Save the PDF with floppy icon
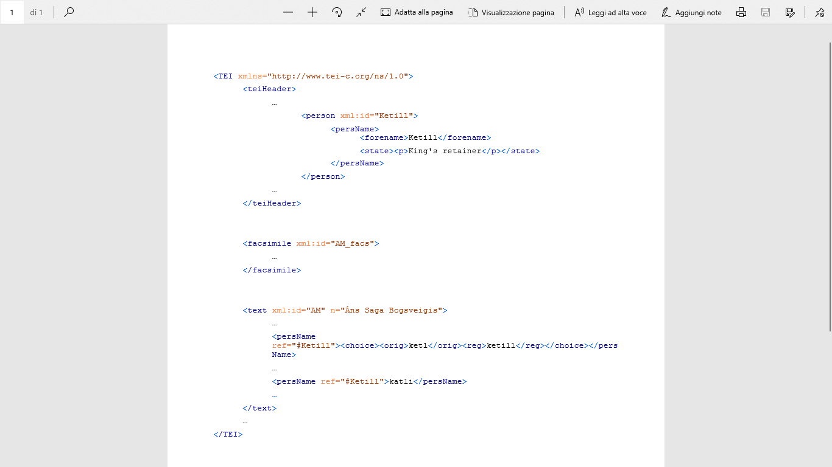The image size is (832, 467). click(x=766, y=12)
